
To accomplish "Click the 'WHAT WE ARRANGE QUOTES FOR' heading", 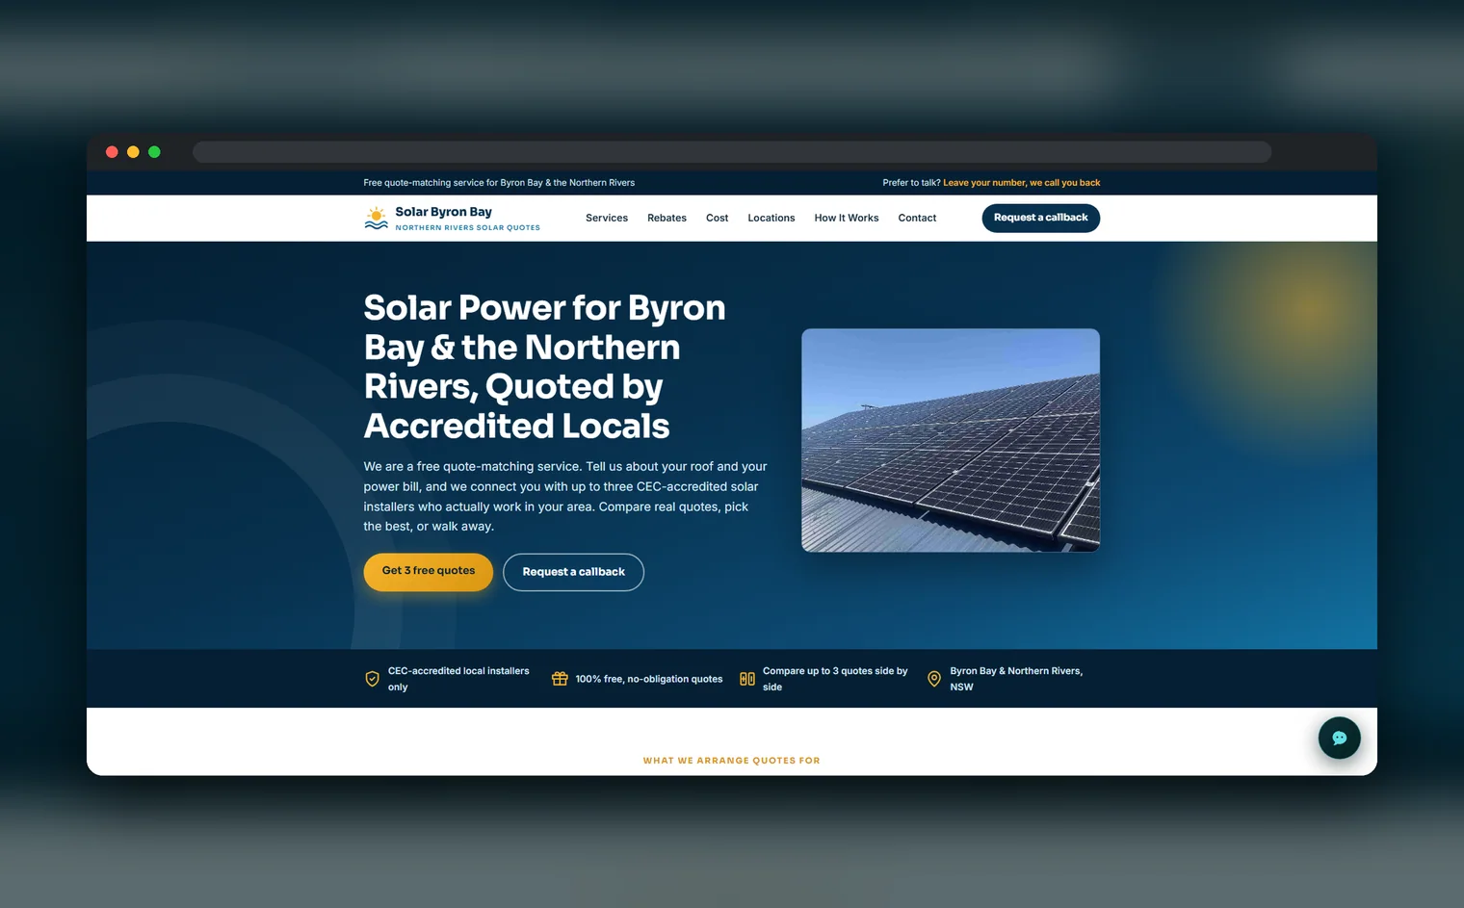I will coord(732,761).
